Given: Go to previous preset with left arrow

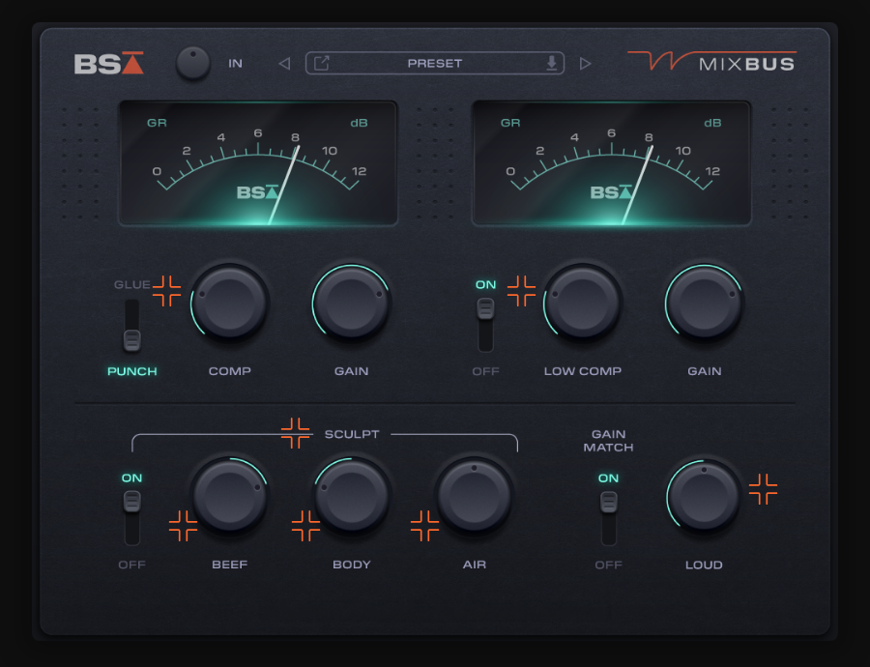Looking at the screenshot, I should 284,64.
